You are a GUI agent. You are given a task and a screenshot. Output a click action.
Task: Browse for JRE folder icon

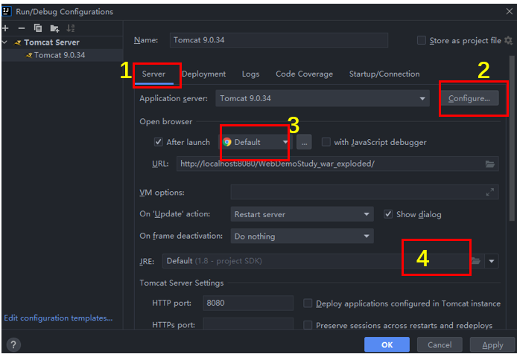pyautogui.click(x=476, y=261)
